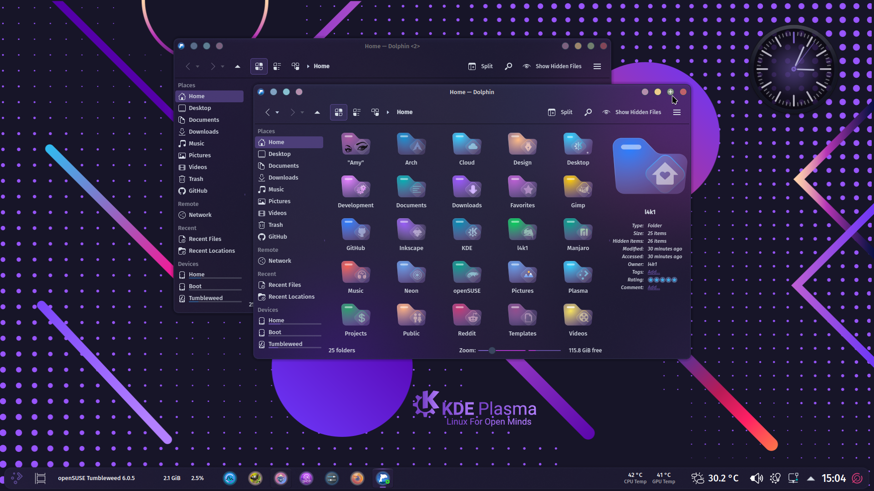874x491 pixels.
Task: Open Recent Files in front Dolphin sidebar
Action: [x=289, y=285]
